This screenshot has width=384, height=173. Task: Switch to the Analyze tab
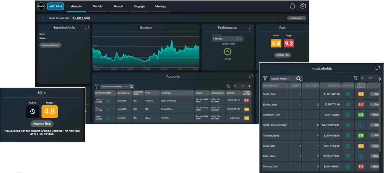[76, 6]
